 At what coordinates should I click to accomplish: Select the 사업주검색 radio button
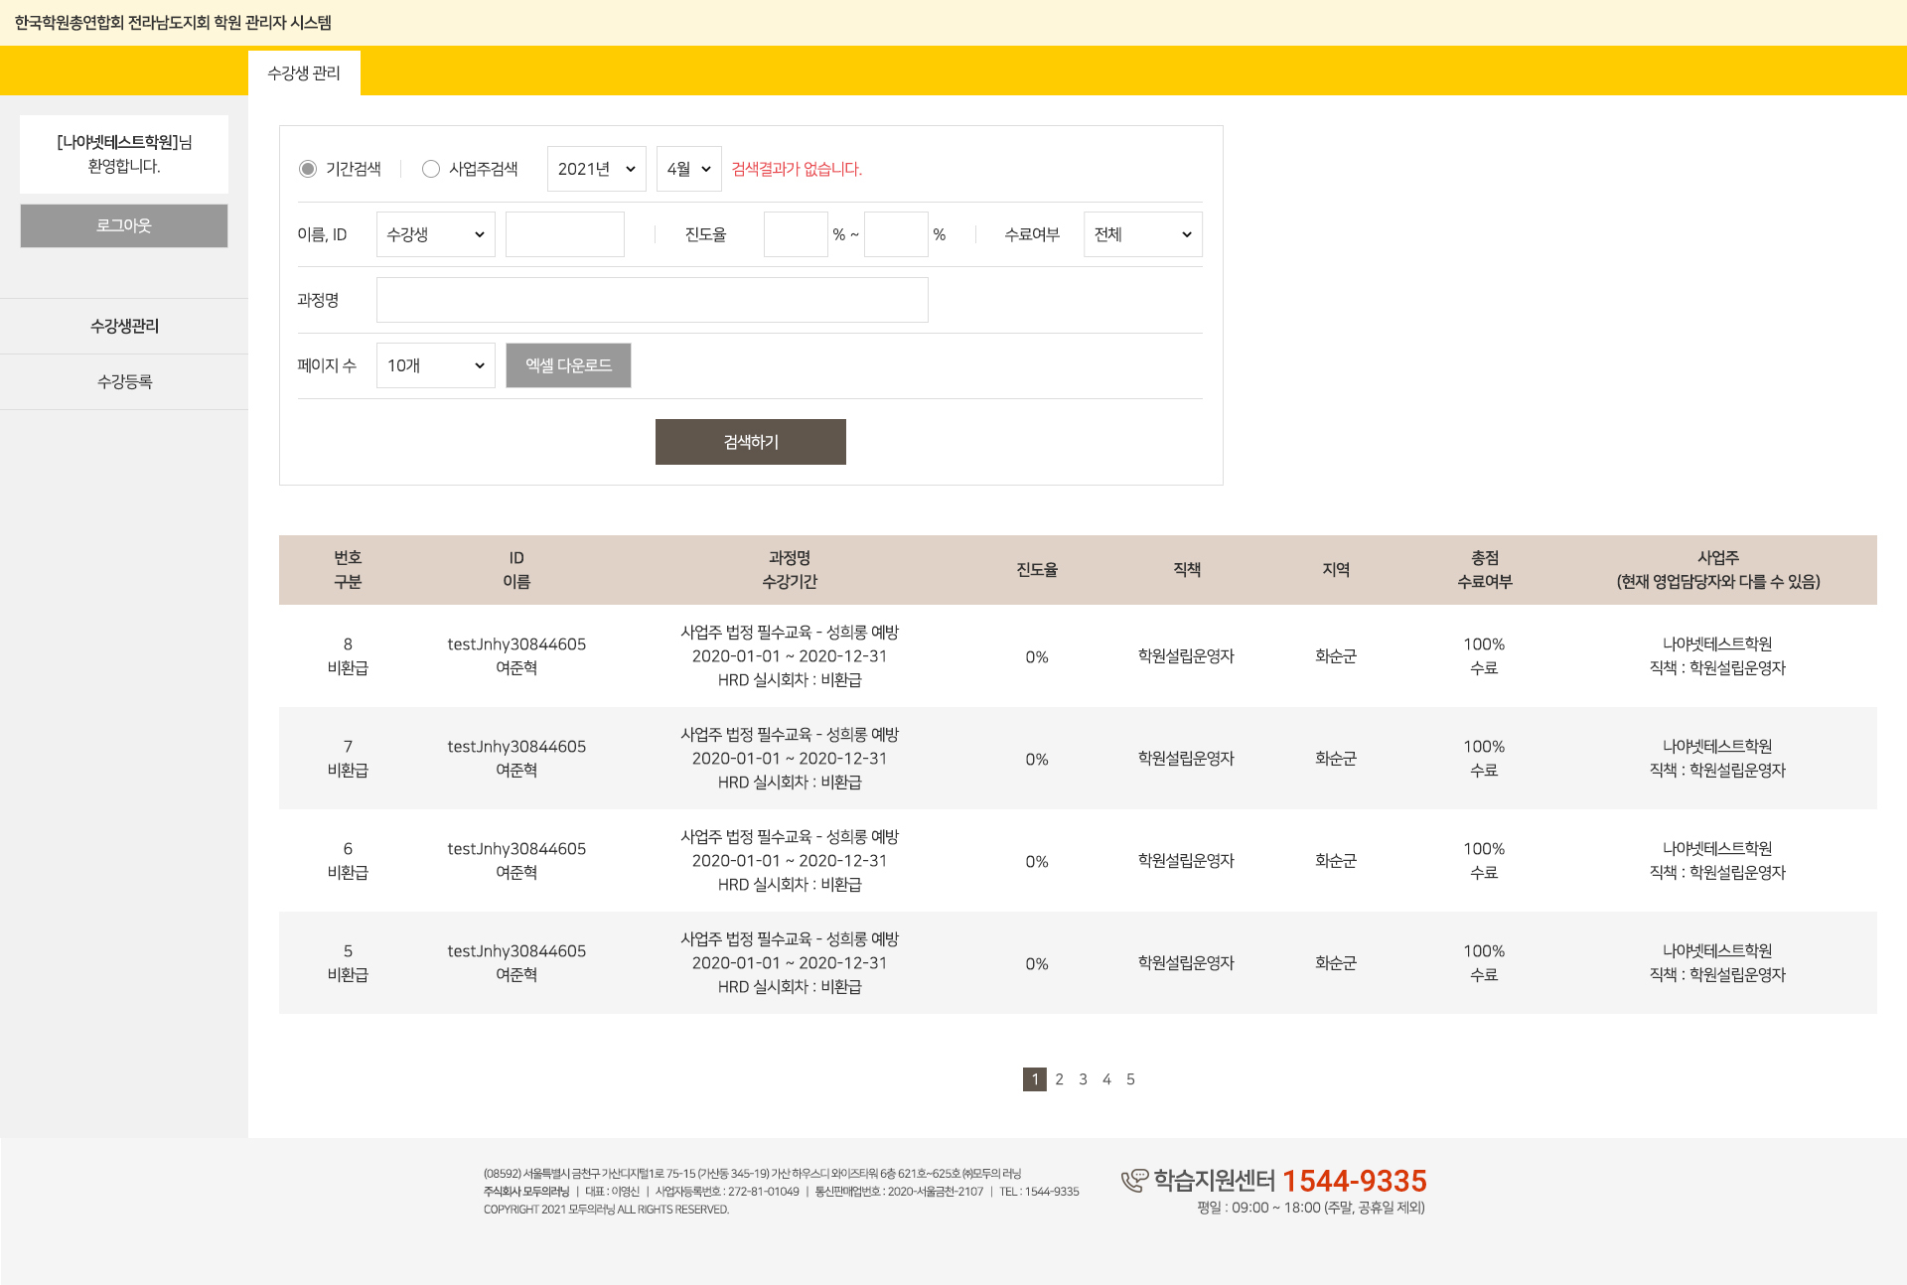click(431, 169)
